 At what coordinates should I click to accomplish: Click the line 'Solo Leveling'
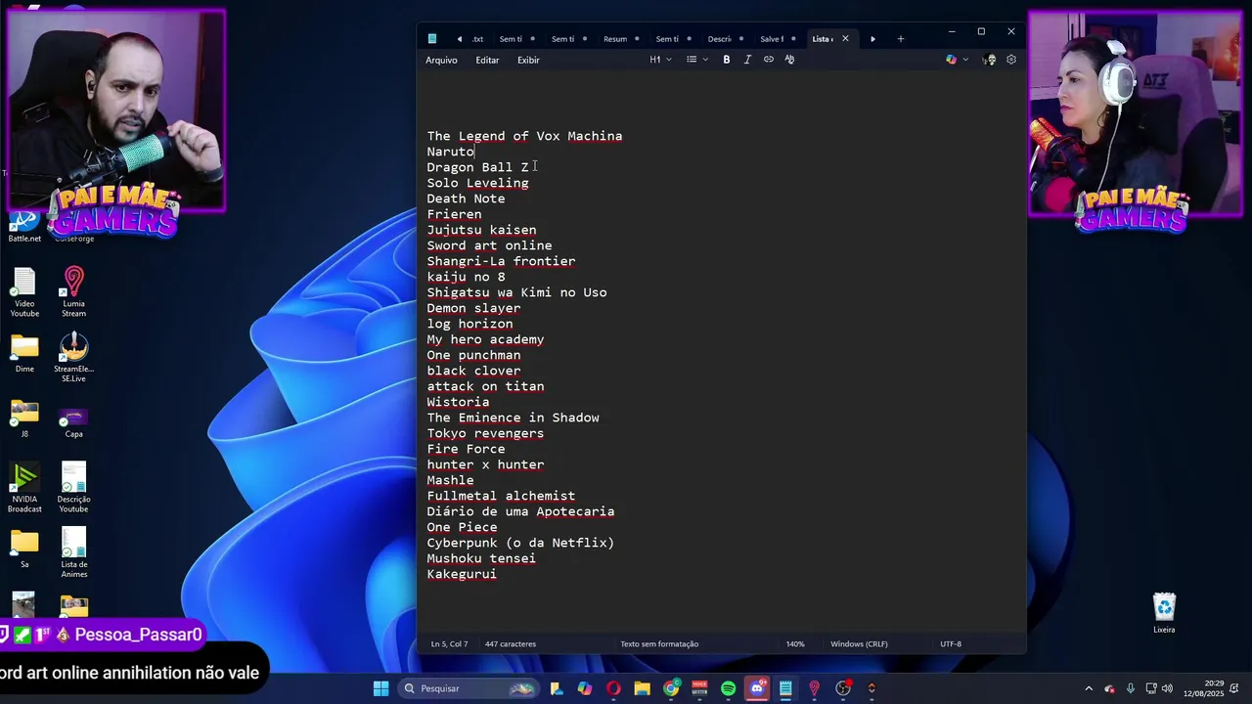(477, 183)
